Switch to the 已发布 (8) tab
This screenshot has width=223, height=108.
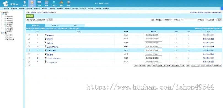[36, 25]
